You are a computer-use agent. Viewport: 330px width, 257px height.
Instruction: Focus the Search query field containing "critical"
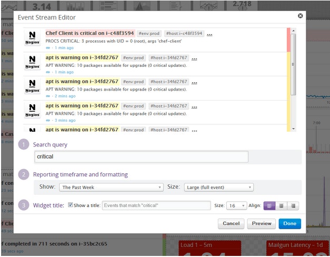coord(141,156)
